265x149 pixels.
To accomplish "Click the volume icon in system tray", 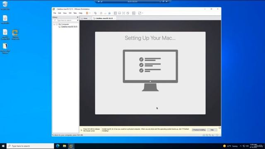I will (248, 146).
